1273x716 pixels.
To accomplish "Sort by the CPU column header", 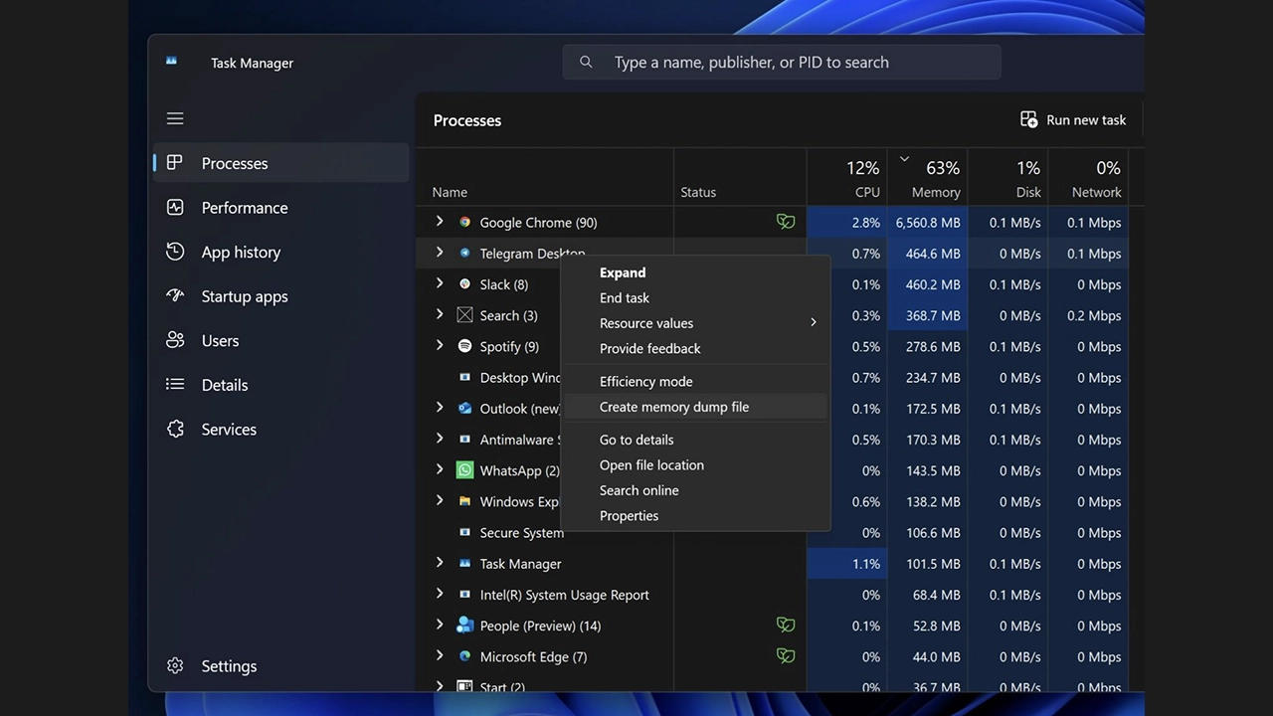I will pyautogui.click(x=846, y=178).
